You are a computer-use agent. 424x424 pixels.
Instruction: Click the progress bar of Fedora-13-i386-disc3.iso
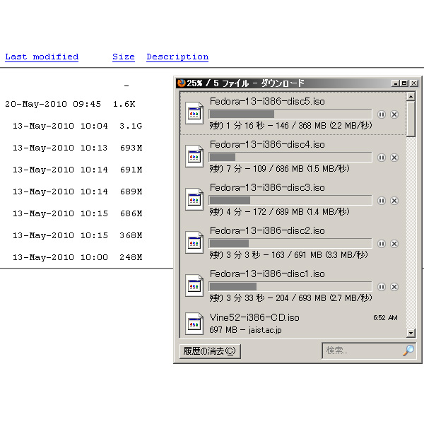pyautogui.click(x=290, y=200)
